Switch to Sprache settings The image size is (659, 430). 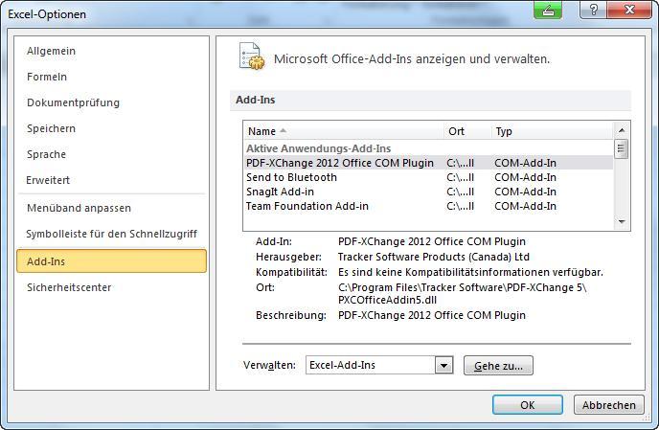coord(46,154)
